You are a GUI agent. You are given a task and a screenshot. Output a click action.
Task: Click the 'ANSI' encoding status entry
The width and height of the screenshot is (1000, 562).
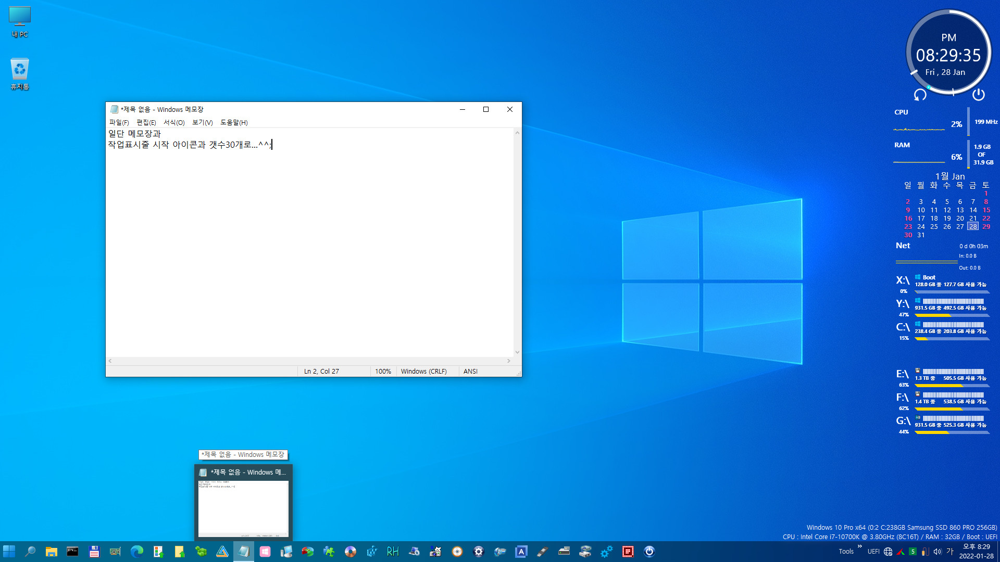[470, 371]
